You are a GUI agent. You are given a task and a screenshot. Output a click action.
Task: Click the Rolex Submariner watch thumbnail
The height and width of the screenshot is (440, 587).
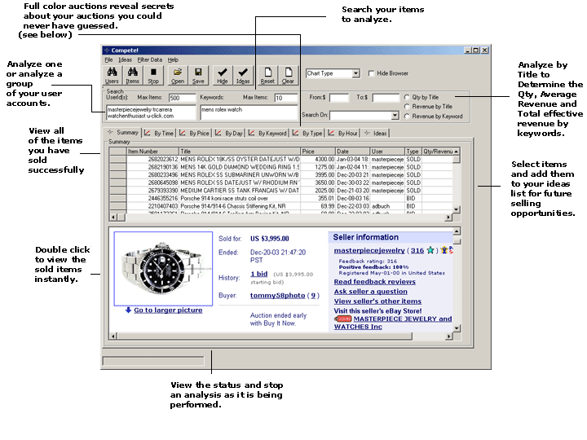pyautogui.click(x=163, y=268)
